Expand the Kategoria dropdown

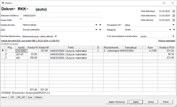[170, 30]
